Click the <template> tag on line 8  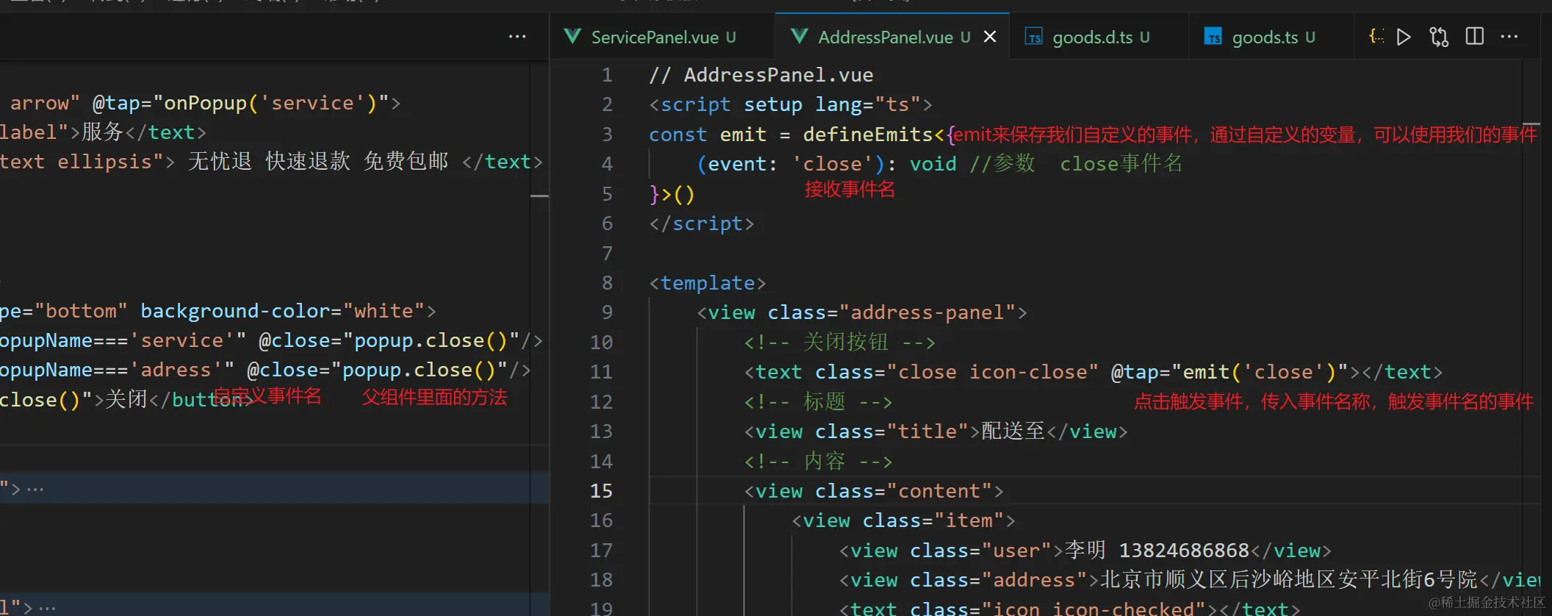click(x=708, y=282)
